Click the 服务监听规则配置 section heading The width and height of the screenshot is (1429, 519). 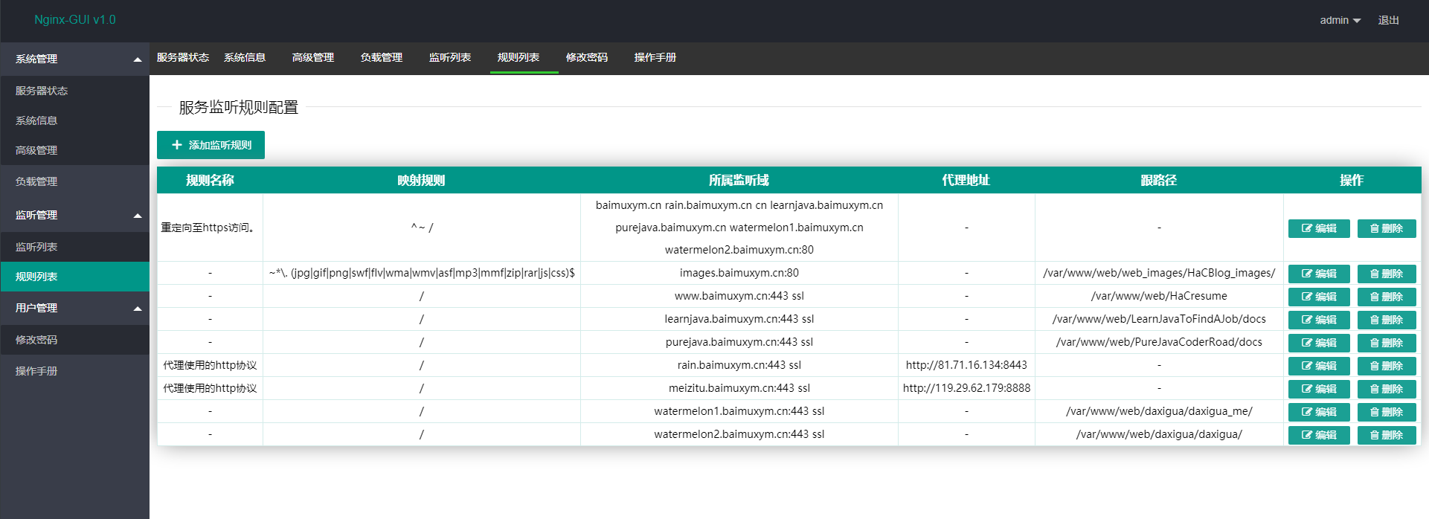[238, 107]
